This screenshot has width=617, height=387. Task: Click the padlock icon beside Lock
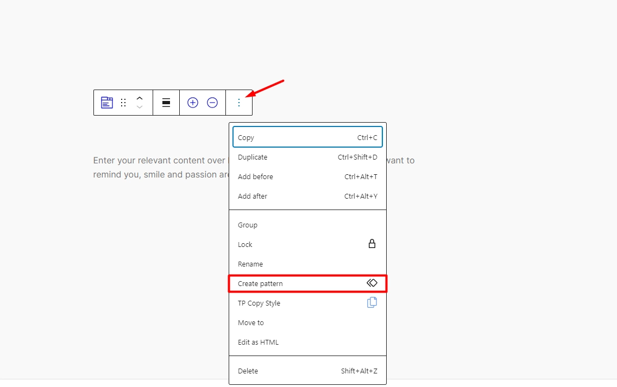click(372, 244)
